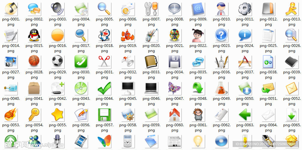Select the label png-0016.png

click(x=58, y=48)
